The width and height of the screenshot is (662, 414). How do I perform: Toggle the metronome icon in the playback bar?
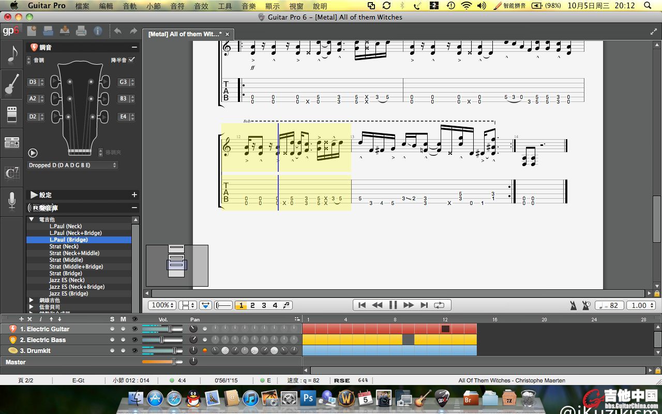tap(574, 305)
